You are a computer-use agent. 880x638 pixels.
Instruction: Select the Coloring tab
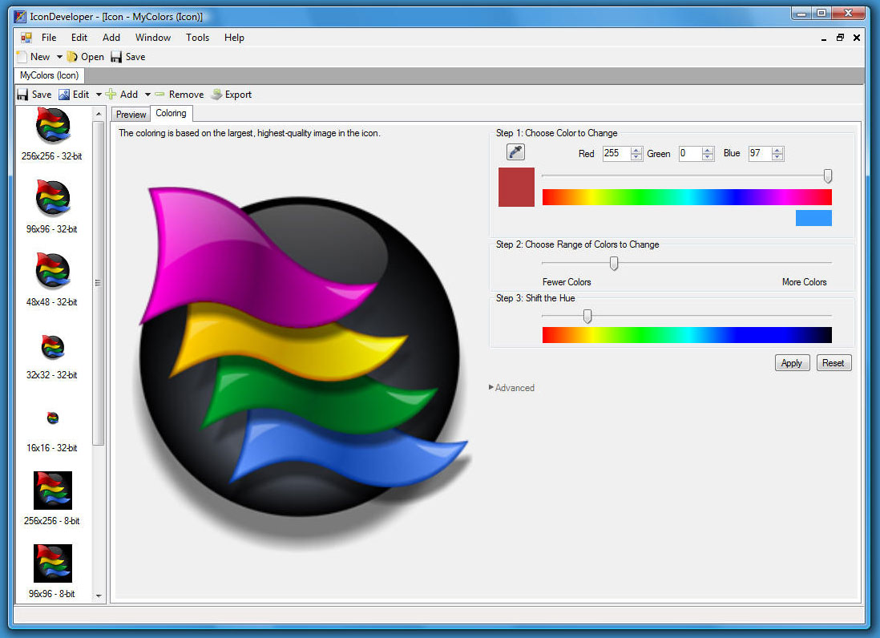coord(172,113)
